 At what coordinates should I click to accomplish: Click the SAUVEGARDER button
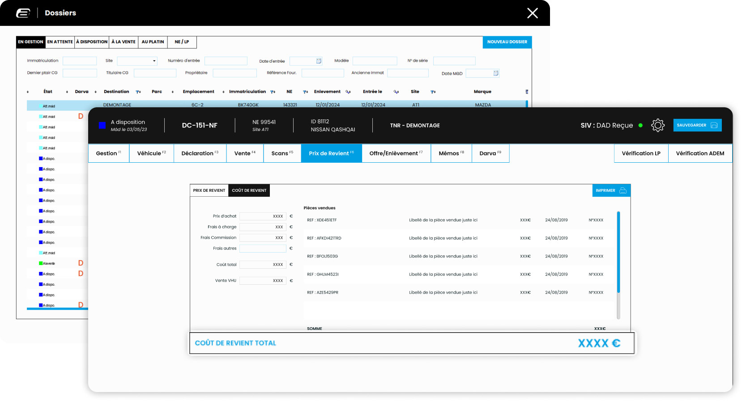click(697, 125)
